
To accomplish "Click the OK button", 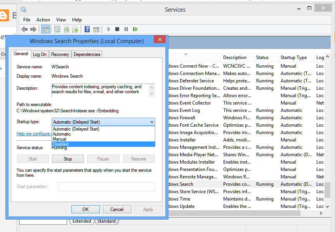I will pos(85,209).
